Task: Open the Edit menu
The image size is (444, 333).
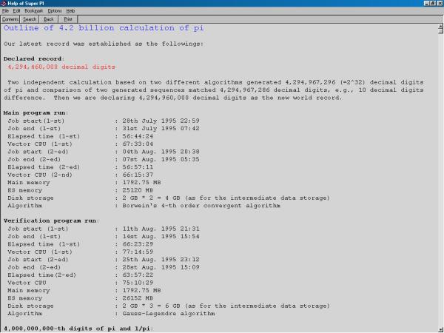Action: [16, 11]
